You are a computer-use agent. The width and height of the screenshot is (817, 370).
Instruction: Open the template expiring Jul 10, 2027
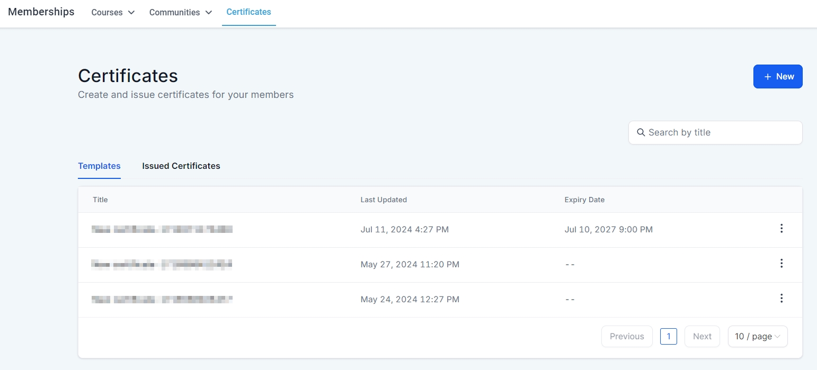click(x=162, y=229)
